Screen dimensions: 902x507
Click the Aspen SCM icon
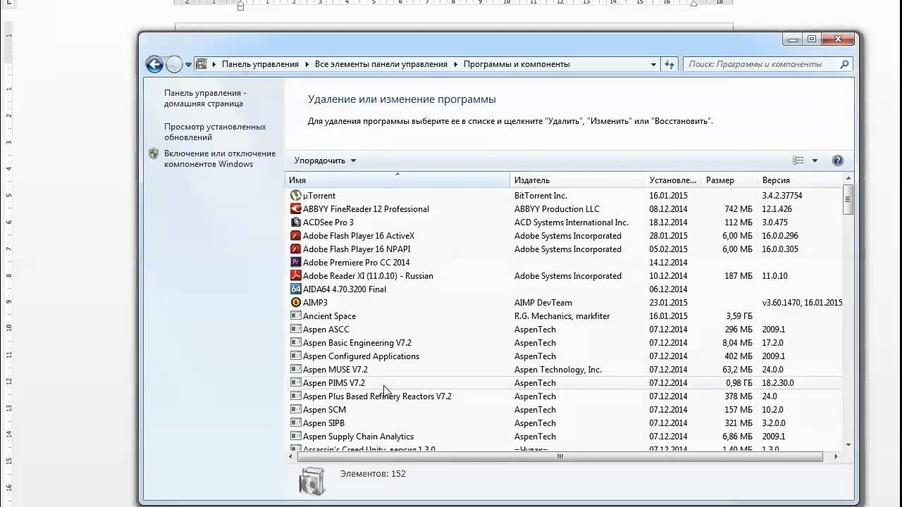[x=296, y=409]
